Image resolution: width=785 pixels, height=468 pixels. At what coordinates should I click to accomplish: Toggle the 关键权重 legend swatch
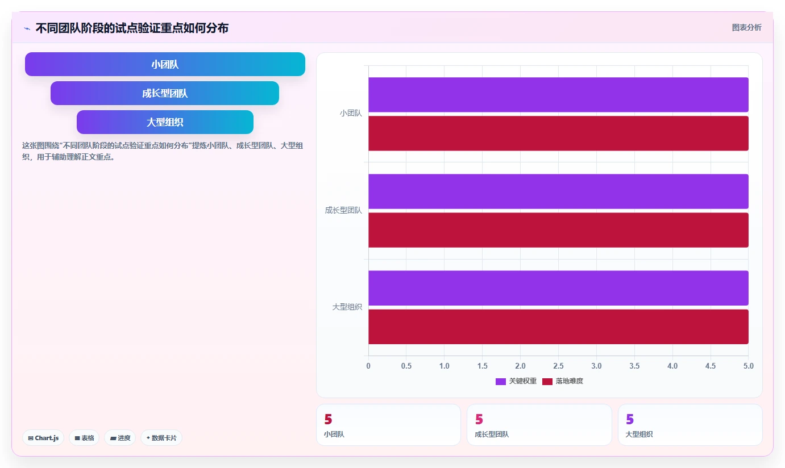tap(501, 381)
